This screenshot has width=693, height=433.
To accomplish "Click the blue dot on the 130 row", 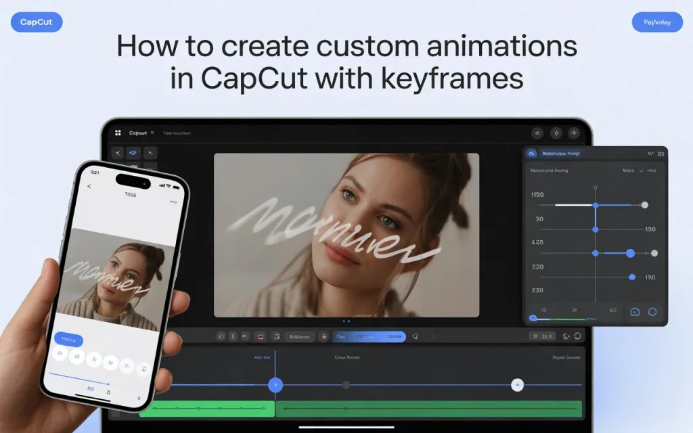I will [x=596, y=229].
